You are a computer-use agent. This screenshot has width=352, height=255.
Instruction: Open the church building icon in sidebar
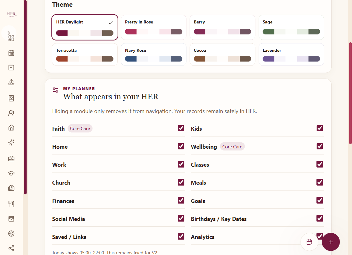[11, 188]
